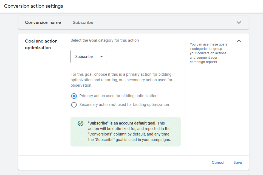The width and height of the screenshot is (263, 175).
Task: Choose the 'Secondary action not used for bidding' label
Action: click(124, 105)
